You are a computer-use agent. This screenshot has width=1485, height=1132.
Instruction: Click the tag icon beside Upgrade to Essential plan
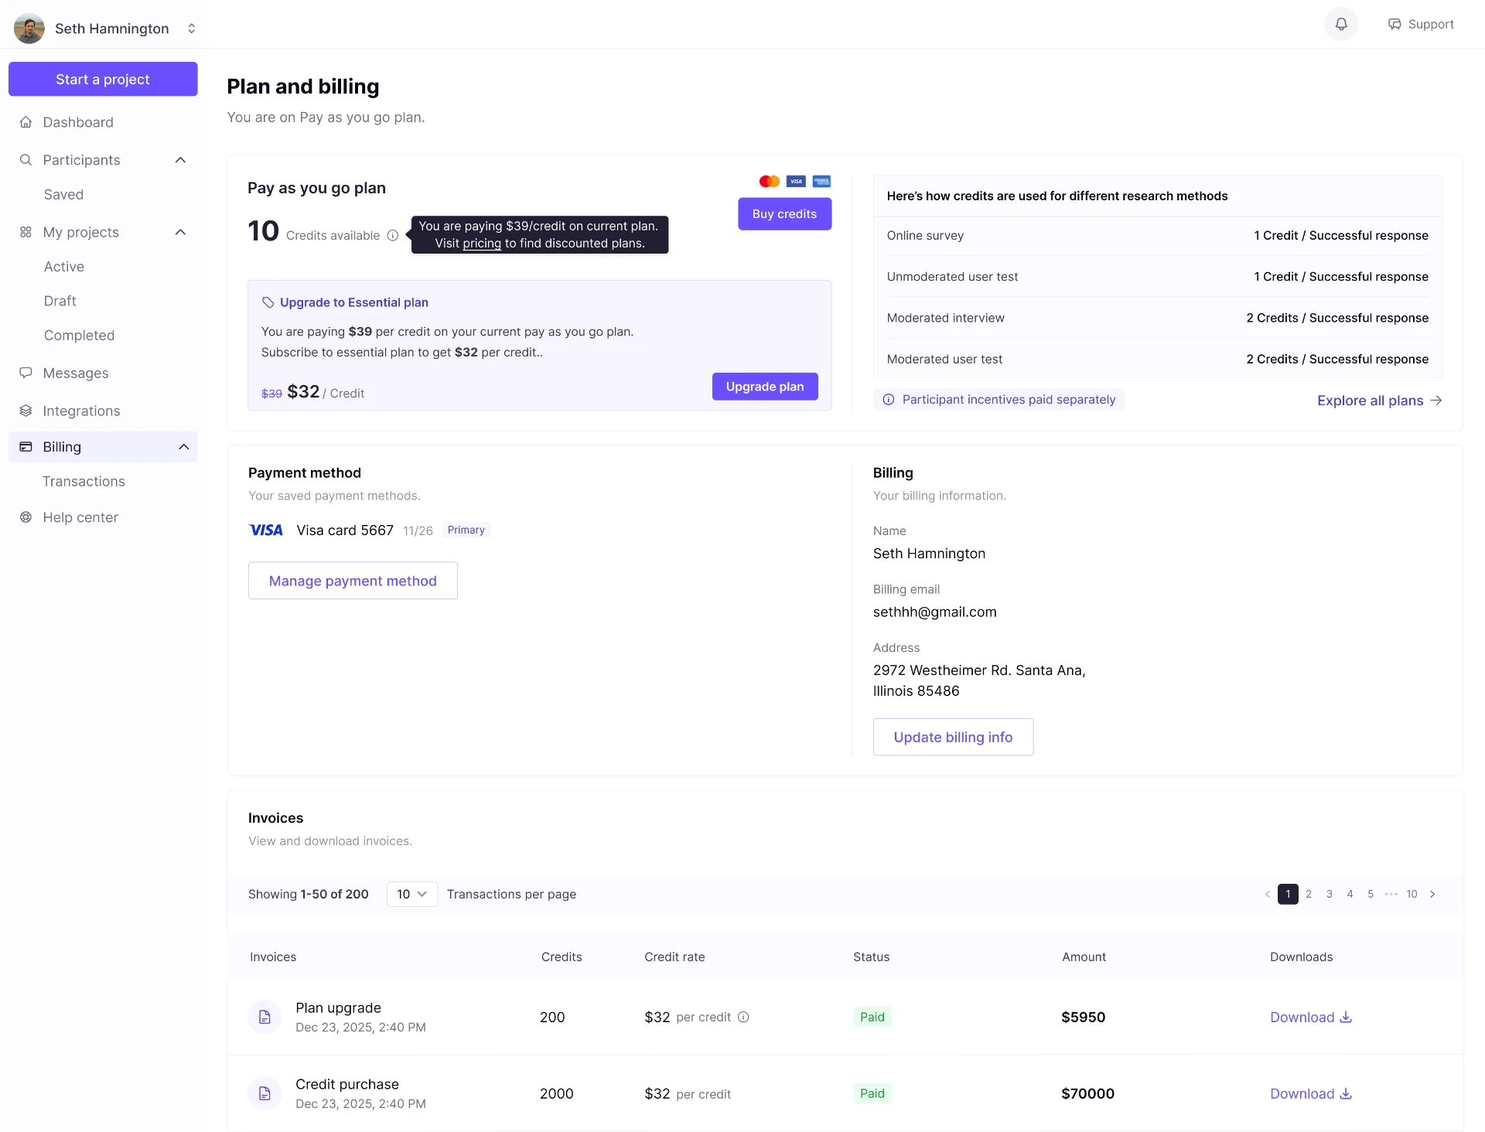(x=268, y=302)
